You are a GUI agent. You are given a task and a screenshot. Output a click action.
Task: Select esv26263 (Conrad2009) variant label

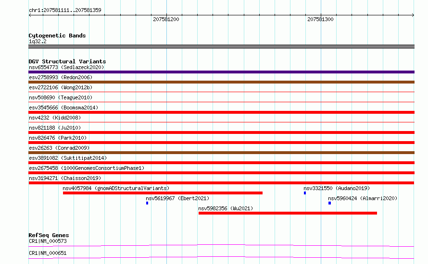pyautogui.click(x=59, y=148)
